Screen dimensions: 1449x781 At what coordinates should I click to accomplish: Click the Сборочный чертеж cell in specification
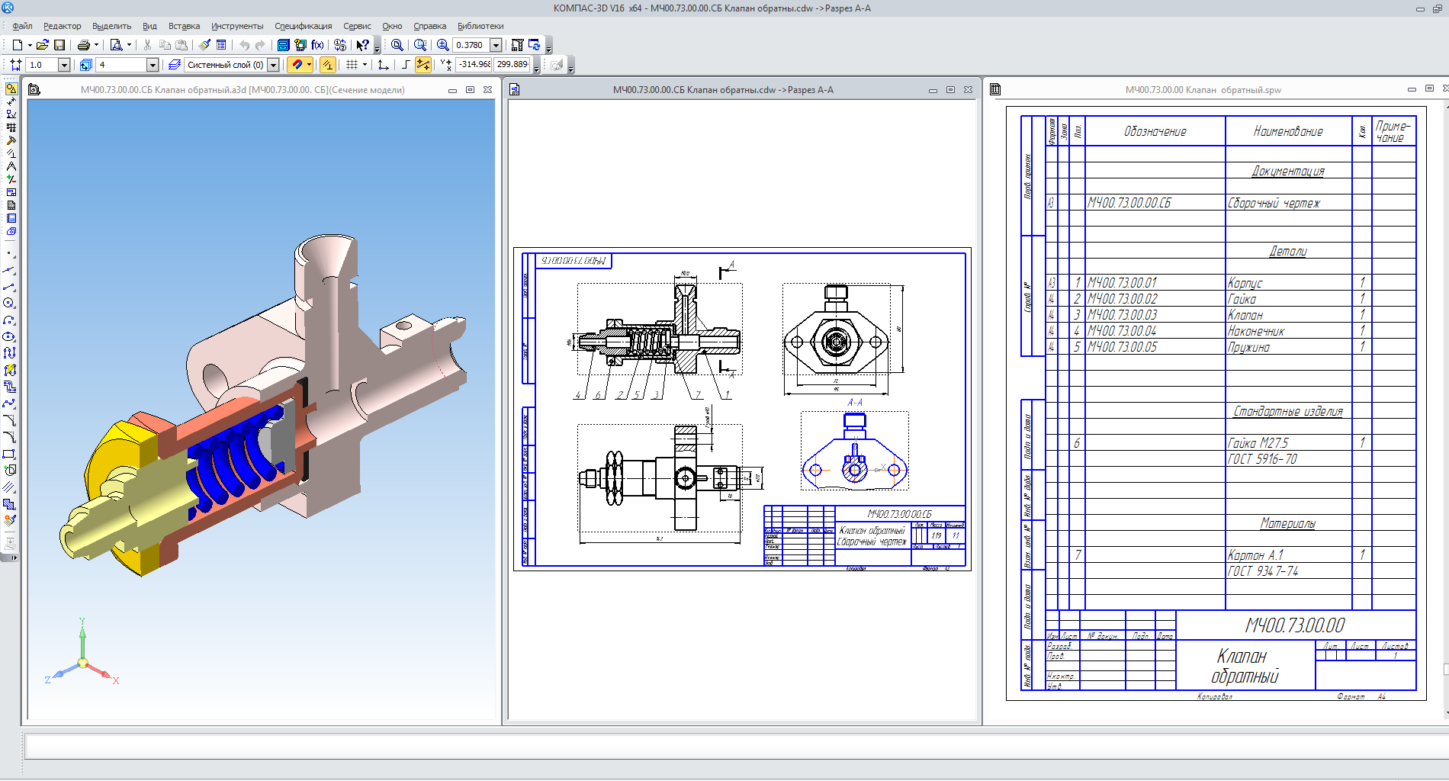[1274, 203]
